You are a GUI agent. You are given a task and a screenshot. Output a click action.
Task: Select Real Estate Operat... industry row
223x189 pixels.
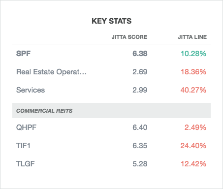[111, 72]
